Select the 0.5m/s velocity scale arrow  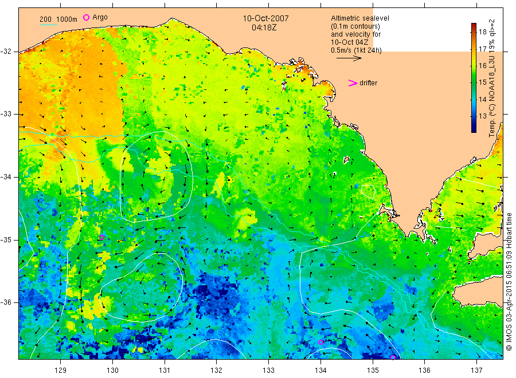[349, 58]
